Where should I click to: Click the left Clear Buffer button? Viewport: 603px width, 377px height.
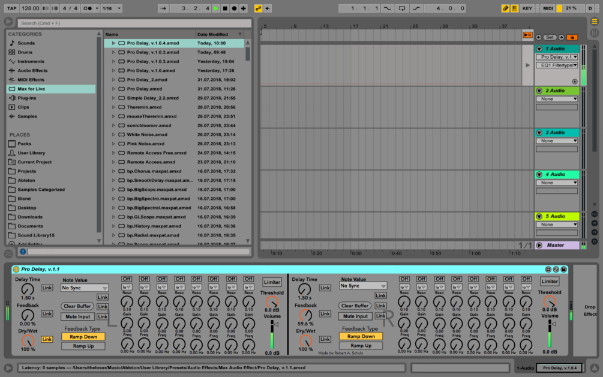(77, 306)
